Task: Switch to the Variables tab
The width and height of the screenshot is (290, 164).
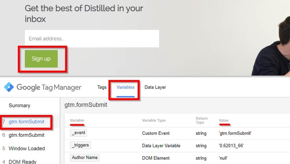Action: [x=126, y=87]
